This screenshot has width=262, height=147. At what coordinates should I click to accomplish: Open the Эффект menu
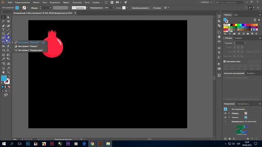coord(66,2)
